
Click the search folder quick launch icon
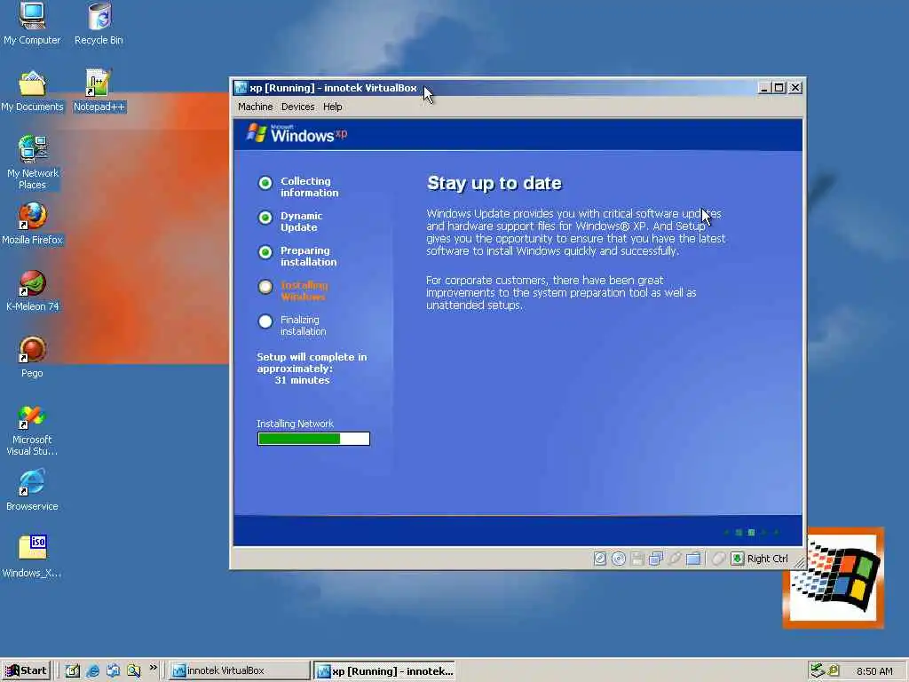134,671
